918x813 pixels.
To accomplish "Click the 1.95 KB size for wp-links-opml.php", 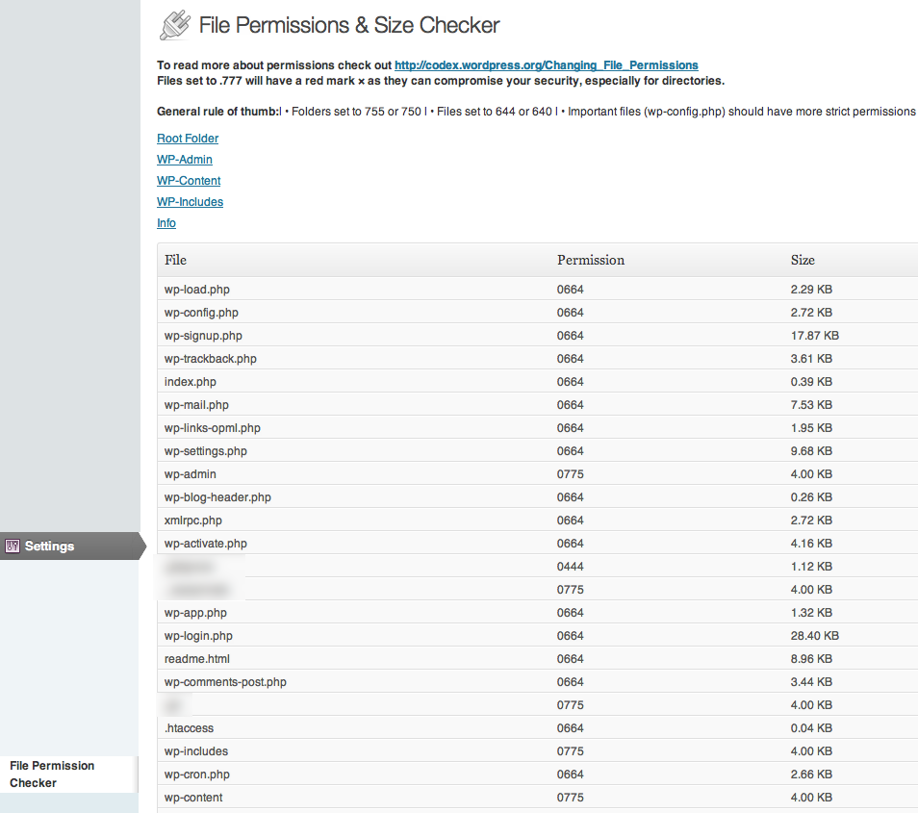I will [811, 428].
